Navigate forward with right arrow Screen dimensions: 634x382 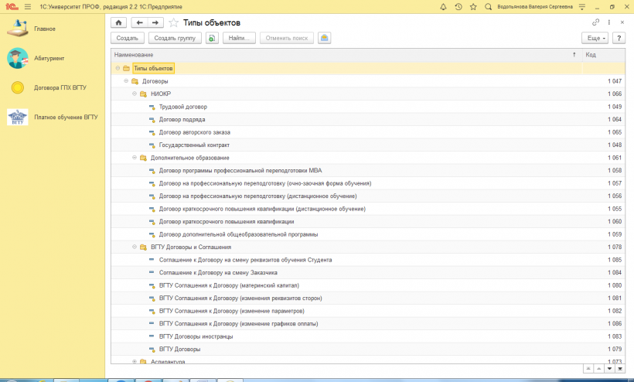155,22
